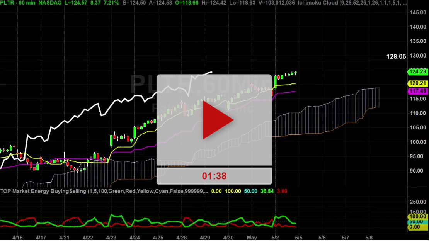429x241 pixels.
Task: Click the PLTR - 60 min symbol label
Action: point(18,3)
